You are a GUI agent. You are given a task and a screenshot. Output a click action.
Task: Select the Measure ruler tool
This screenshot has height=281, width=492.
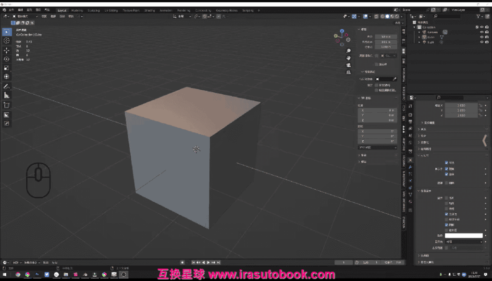tap(7, 95)
